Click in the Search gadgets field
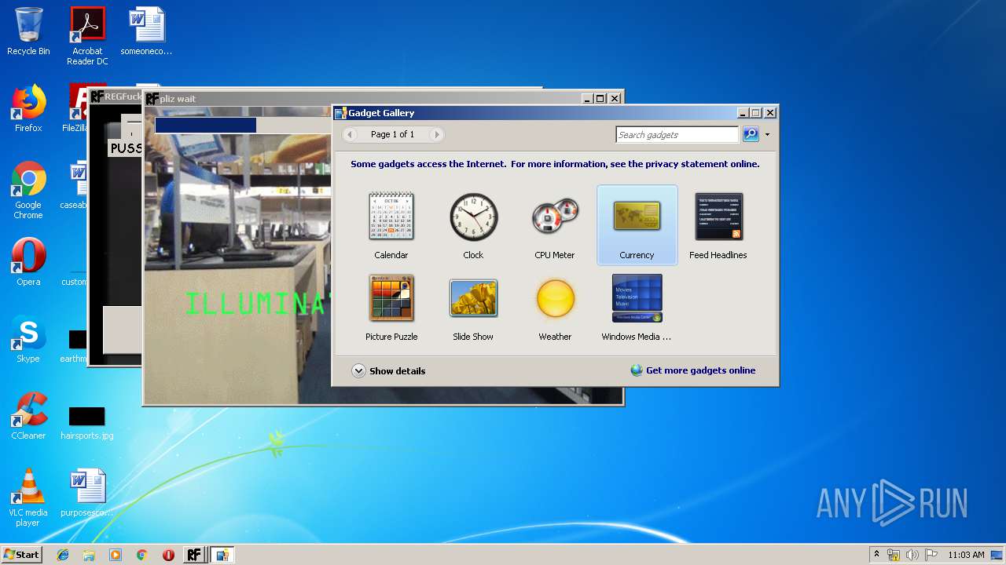The width and height of the screenshot is (1006, 565). tap(677, 135)
